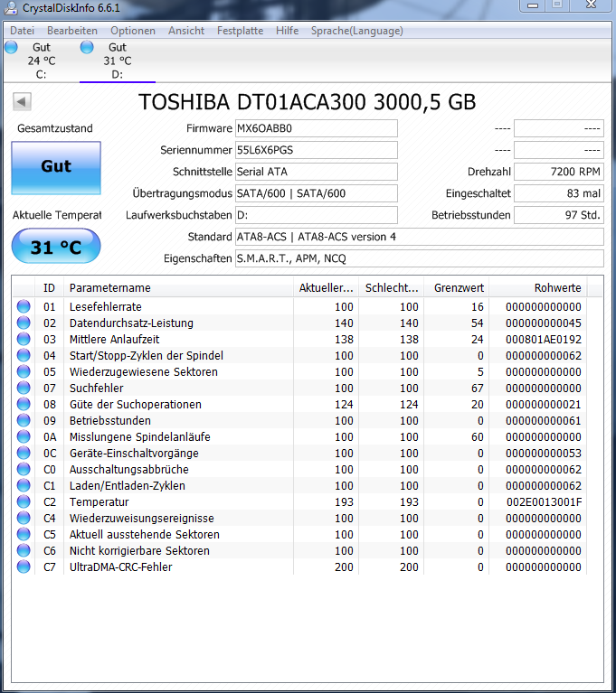Click the 31 °C temperature button

[x=56, y=246]
